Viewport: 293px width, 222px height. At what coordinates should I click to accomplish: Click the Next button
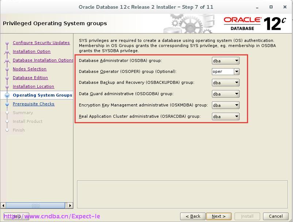218,216
